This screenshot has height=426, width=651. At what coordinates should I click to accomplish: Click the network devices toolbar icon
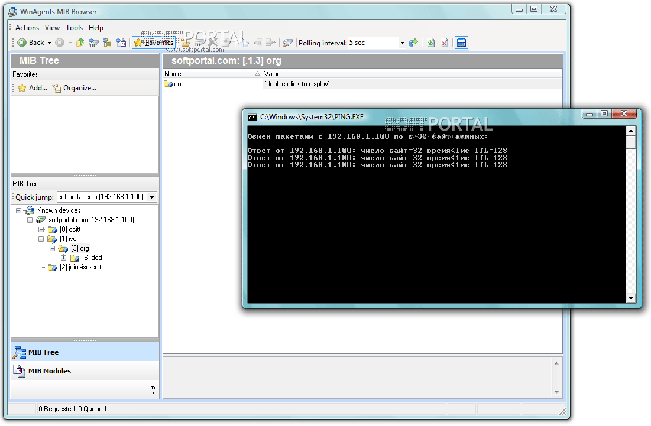pyautogui.click(x=94, y=43)
